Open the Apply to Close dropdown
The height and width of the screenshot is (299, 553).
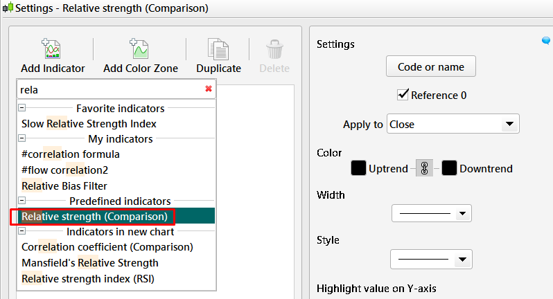tap(453, 125)
